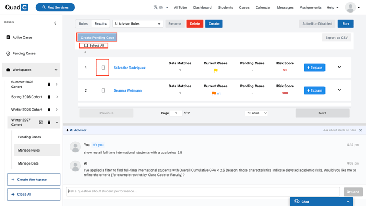
Task: Click the Rename button
Action: tap(175, 24)
